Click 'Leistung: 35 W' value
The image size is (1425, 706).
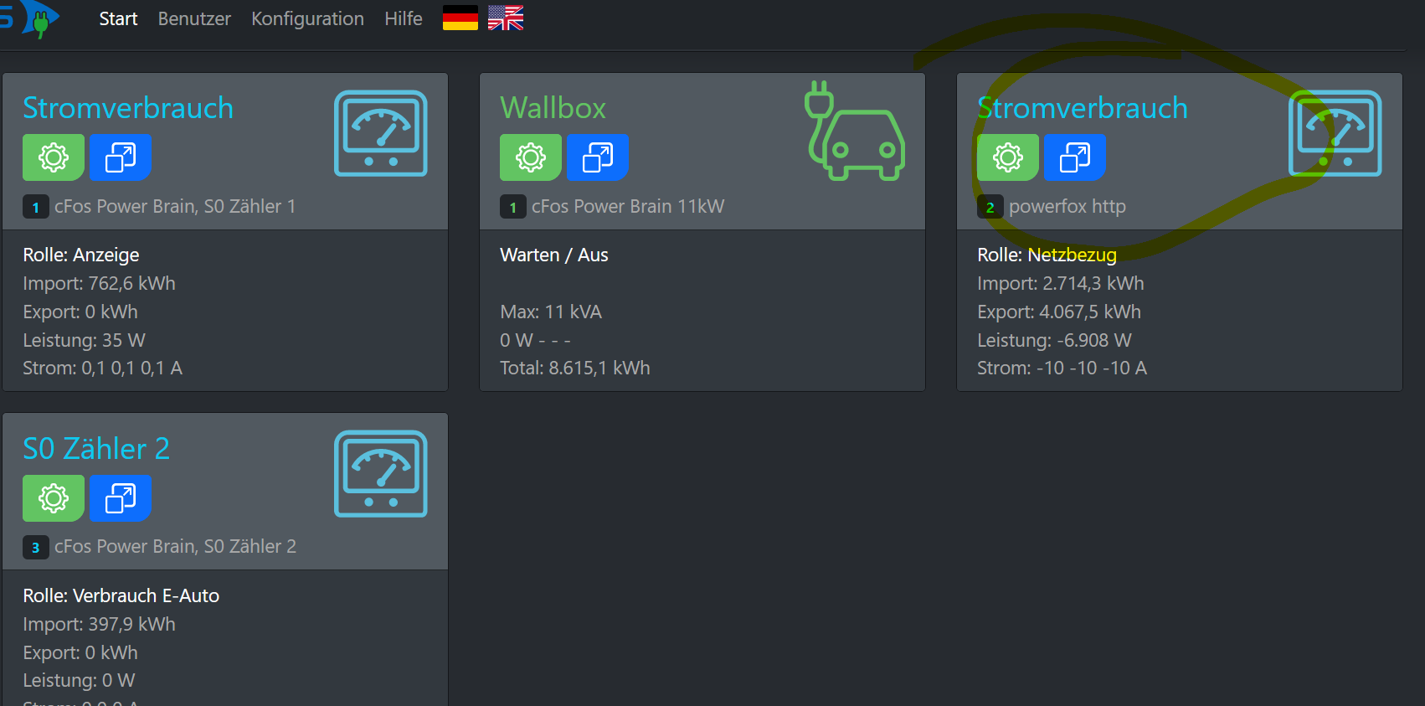pyautogui.click(x=84, y=340)
